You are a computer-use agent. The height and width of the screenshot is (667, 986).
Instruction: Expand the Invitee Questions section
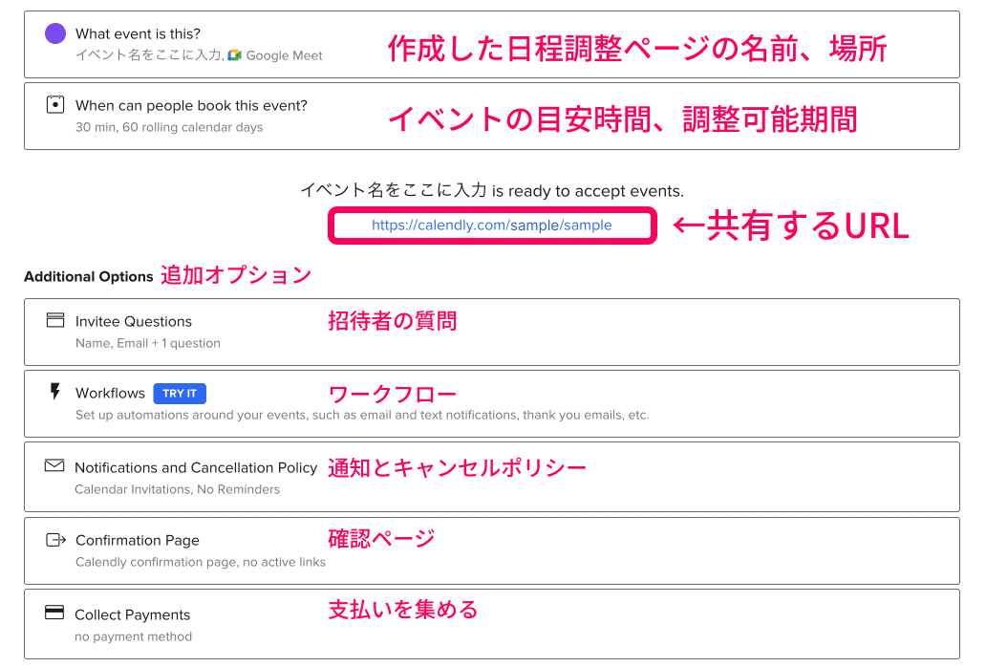click(492, 332)
